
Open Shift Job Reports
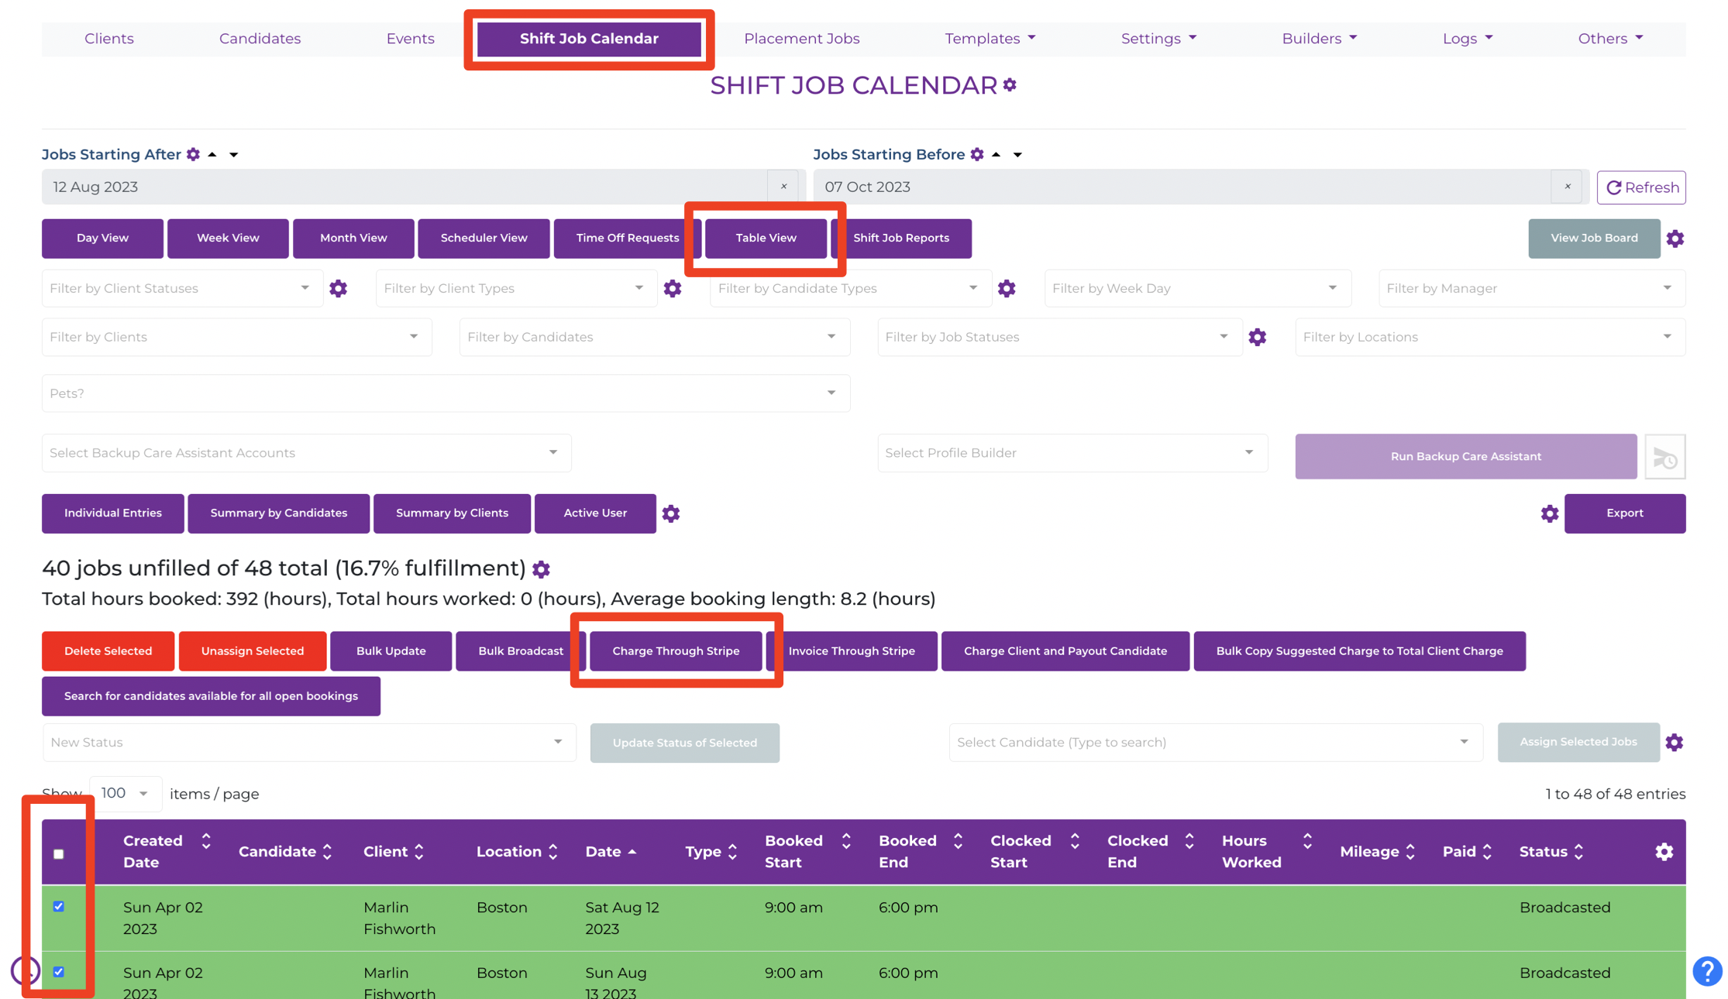(x=900, y=239)
